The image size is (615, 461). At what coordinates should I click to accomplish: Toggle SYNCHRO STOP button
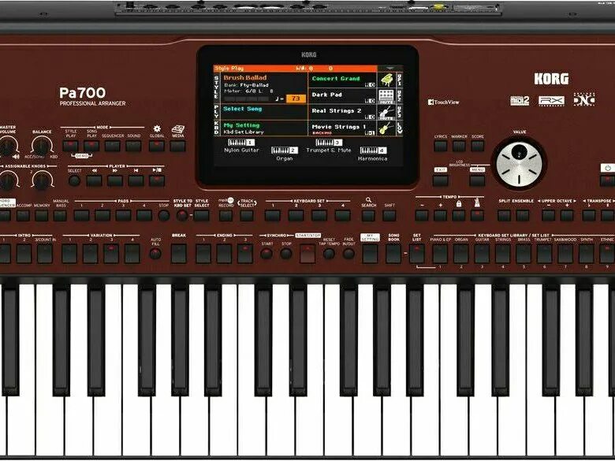tap(286, 254)
